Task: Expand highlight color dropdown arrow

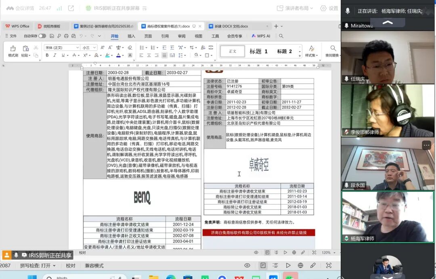Action: pyautogui.click(x=112, y=56)
